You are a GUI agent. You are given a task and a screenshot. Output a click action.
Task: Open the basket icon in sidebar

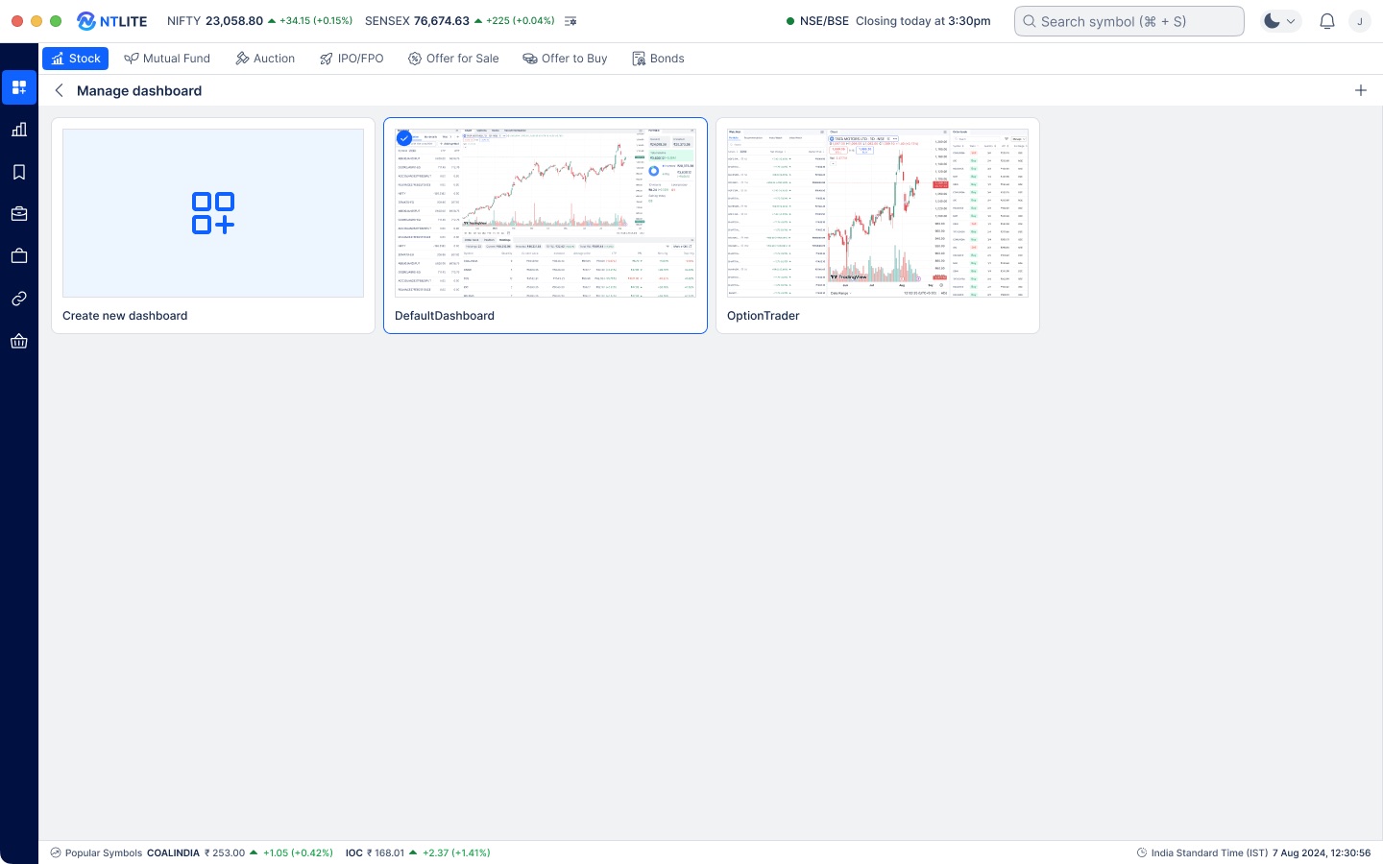19,341
